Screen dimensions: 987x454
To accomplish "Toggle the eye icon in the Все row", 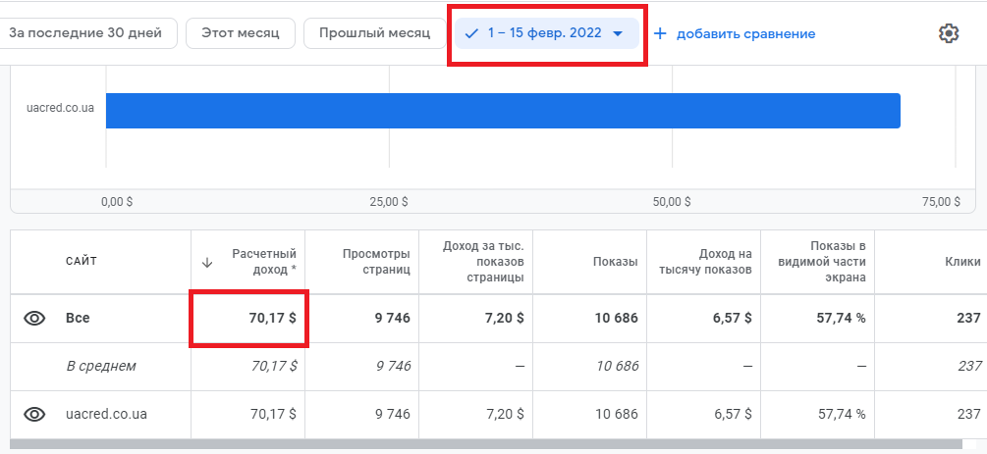I will click(34, 318).
